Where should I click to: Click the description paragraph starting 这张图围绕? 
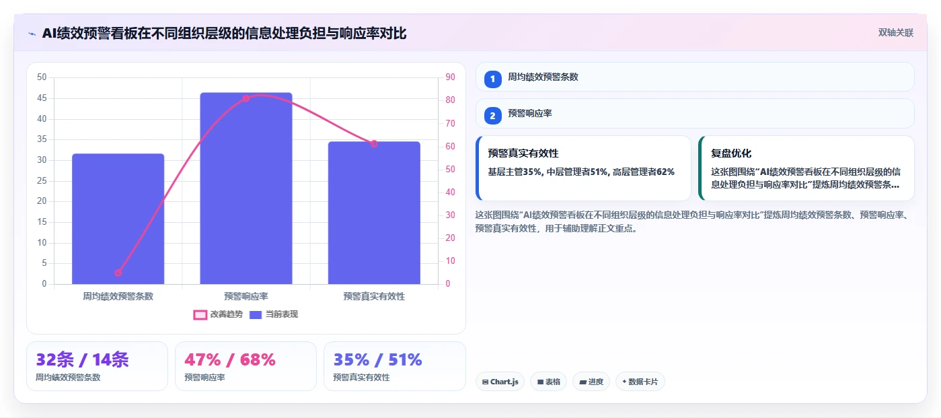(x=692, y=221)
